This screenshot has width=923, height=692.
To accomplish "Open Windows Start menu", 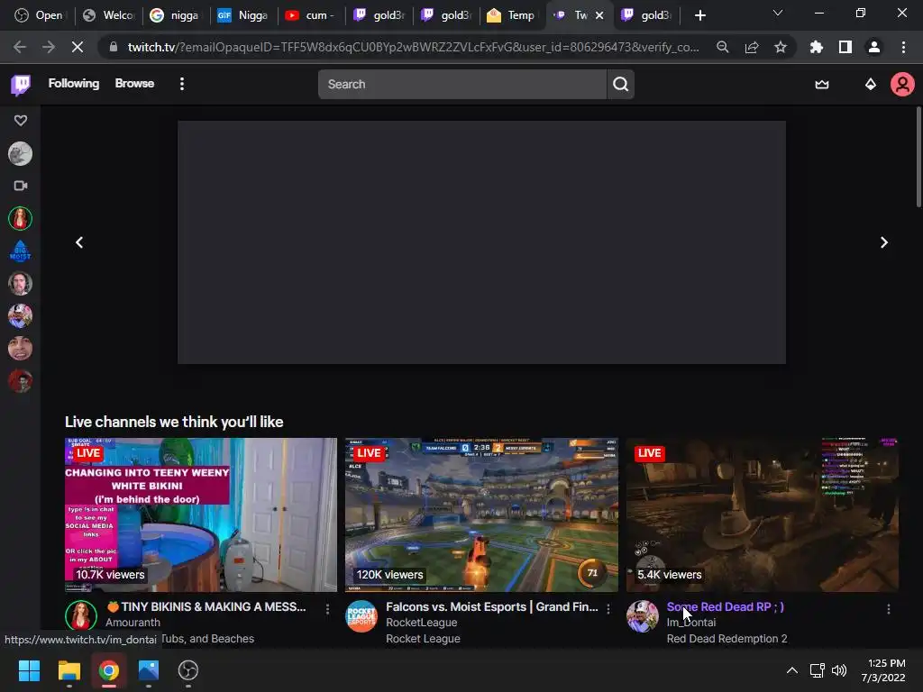I will click(x=29, y=670).
